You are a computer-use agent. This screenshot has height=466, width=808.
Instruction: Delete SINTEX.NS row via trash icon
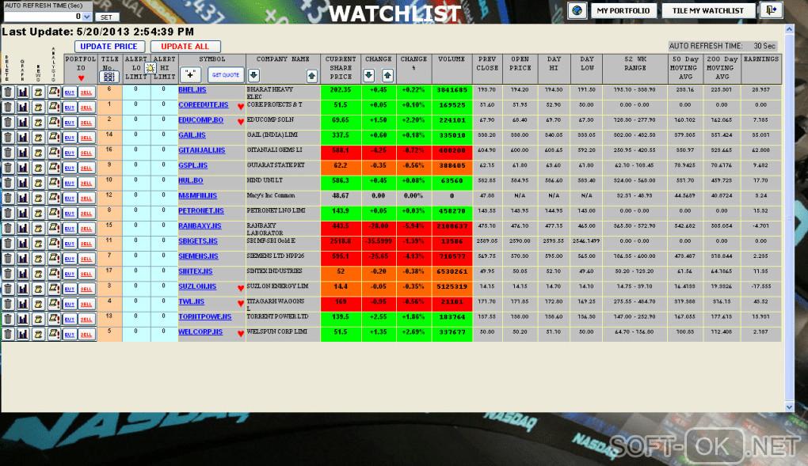pyautogui.click(x=8, y=274)
